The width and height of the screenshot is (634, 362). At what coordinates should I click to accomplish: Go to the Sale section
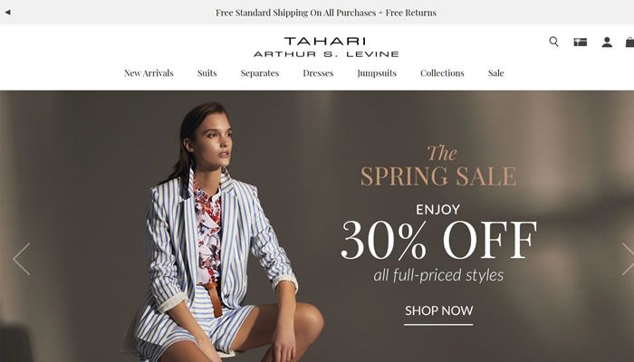click(x=495, y=73)
